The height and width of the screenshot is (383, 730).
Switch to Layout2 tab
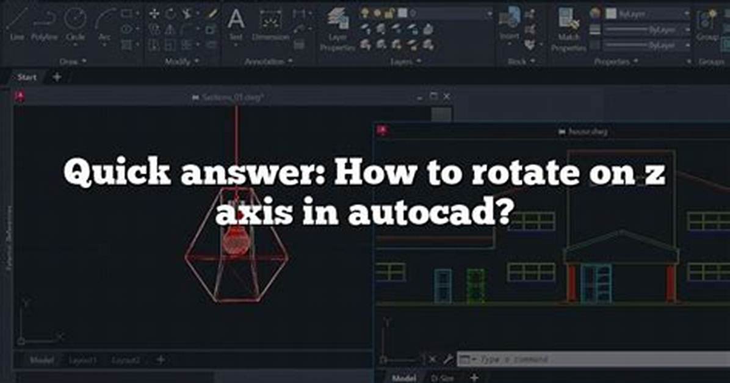[126, 360]
